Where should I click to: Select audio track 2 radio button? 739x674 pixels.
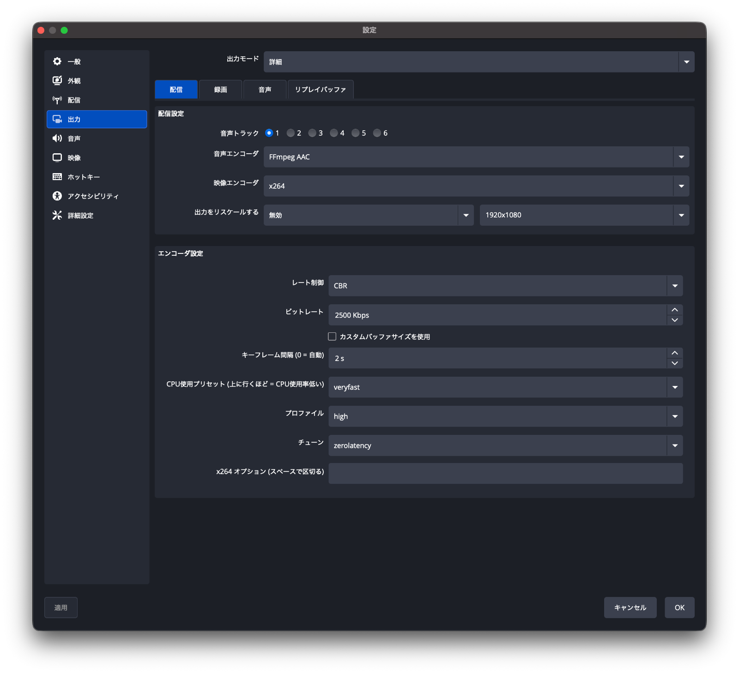pyautogui.click(x=291, y=133)
